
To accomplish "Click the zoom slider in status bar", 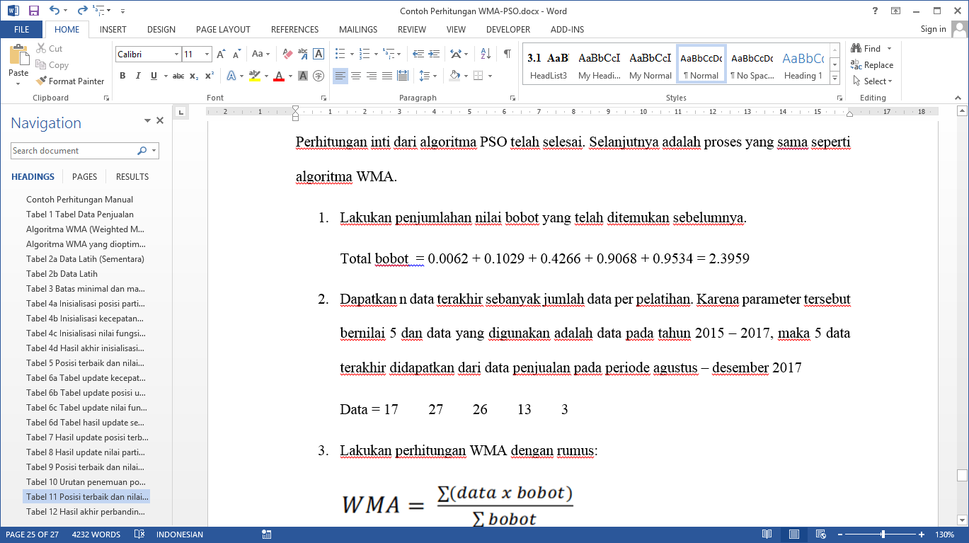I will click(x=883, y=535).
